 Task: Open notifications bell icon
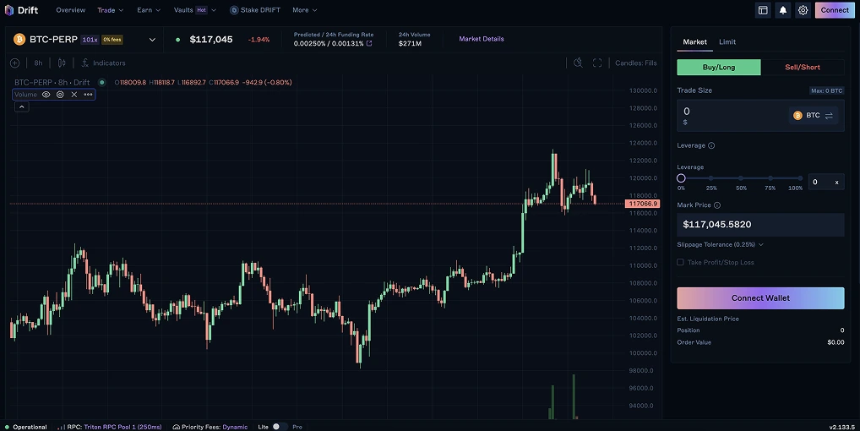click(x=783, y=10)
